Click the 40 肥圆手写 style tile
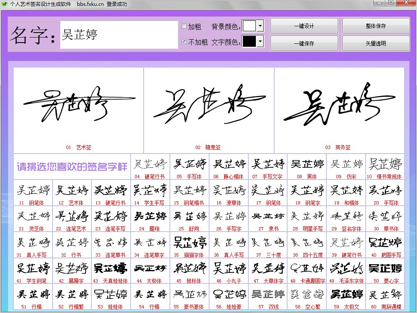 pyautogui.click(x=385, y=245)
